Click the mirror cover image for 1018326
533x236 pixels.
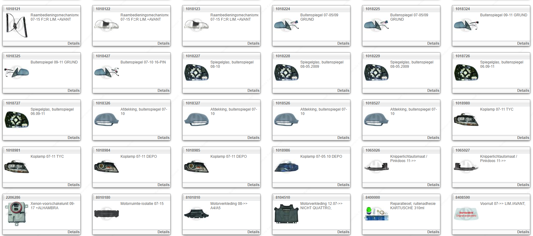pyautogui.click(x=106, y=120)
